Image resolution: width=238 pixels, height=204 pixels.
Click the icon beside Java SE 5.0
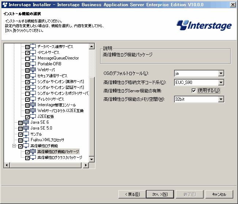(x=26, y=128)
